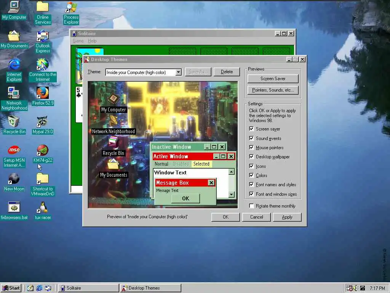This screenshot has width=390, height=293.
Task: Click Desktop Themes taskbar button
Action: pyautogui.click(x=151, y=288)
